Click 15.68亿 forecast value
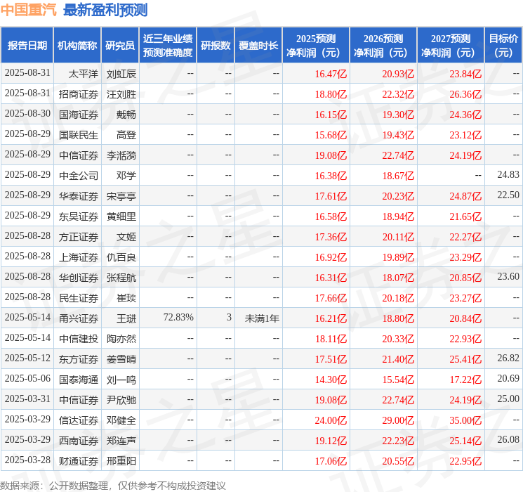 click(x=331, y=135)
